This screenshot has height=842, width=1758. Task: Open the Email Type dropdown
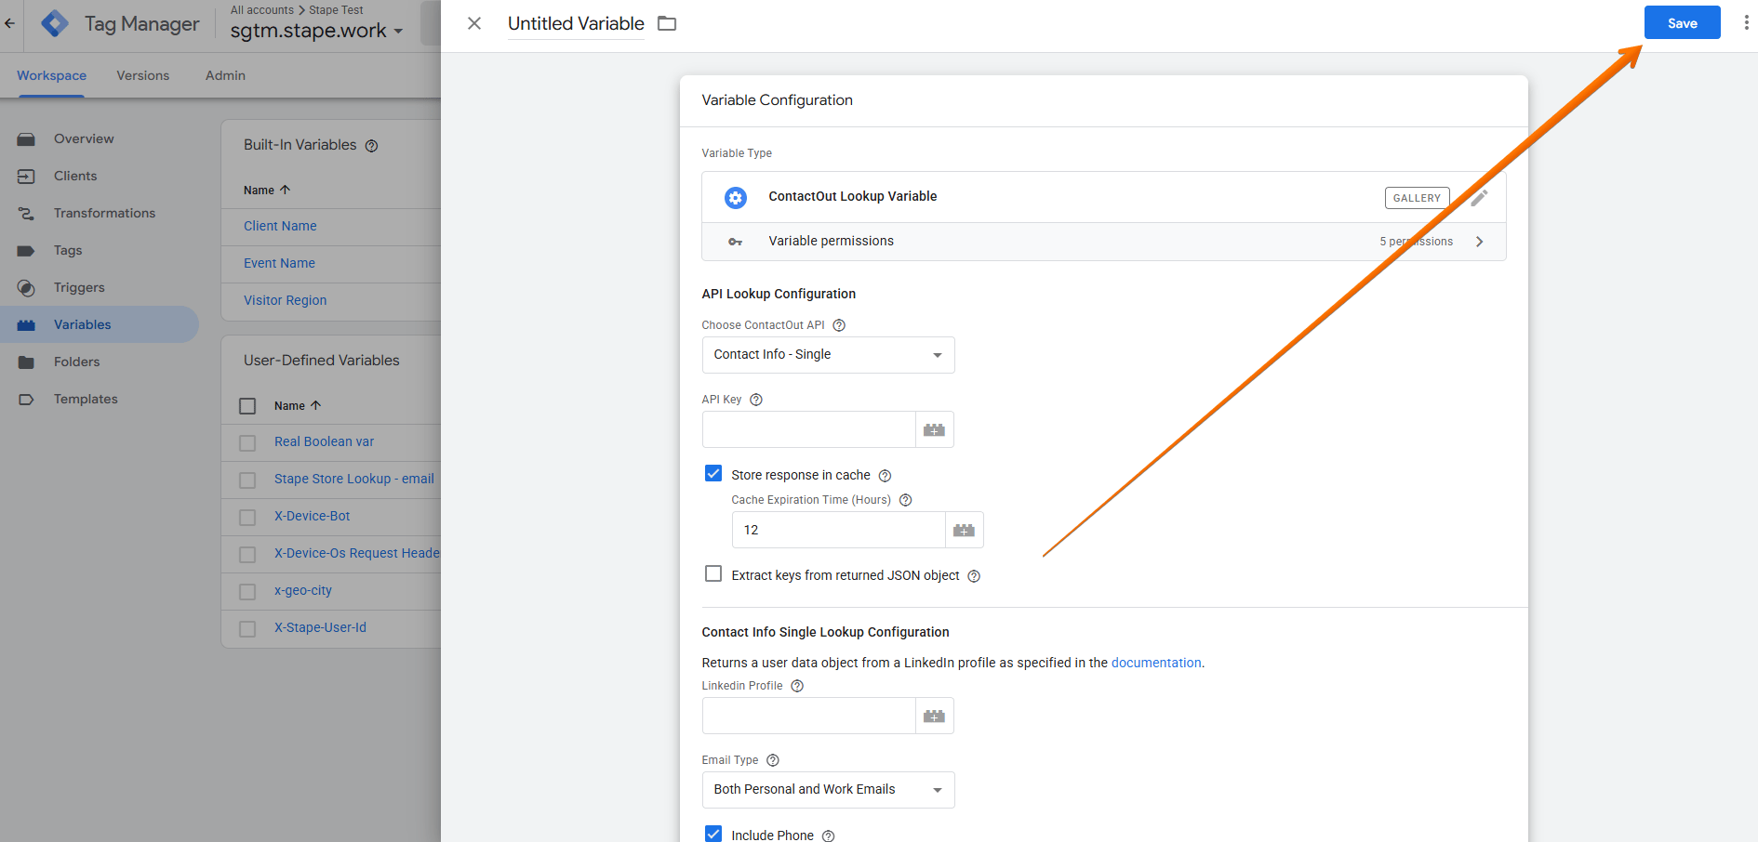point(828,790)
